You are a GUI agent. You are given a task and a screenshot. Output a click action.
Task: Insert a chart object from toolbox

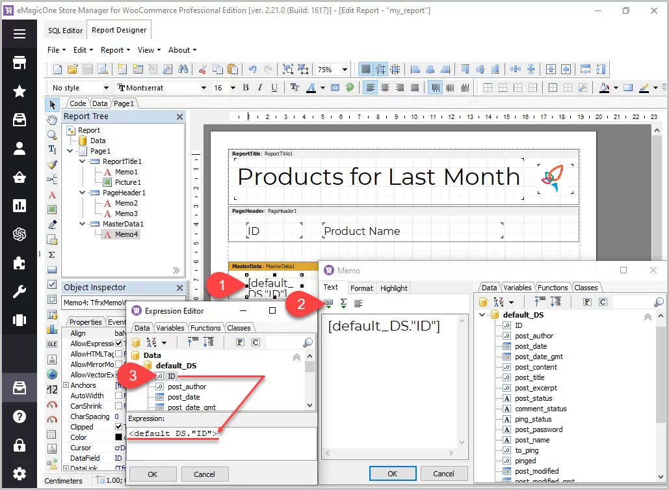[x=52, y=329]
